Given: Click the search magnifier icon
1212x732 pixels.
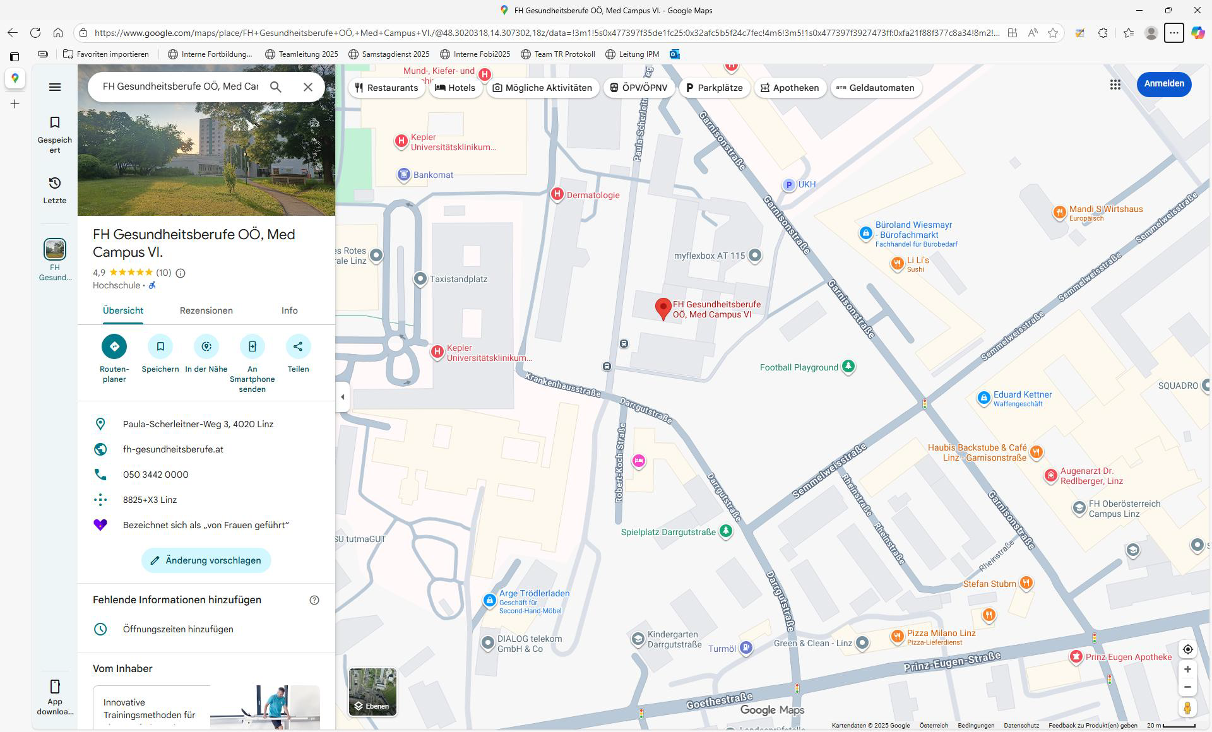Looking at the screenshot, I should pos(276,87).
